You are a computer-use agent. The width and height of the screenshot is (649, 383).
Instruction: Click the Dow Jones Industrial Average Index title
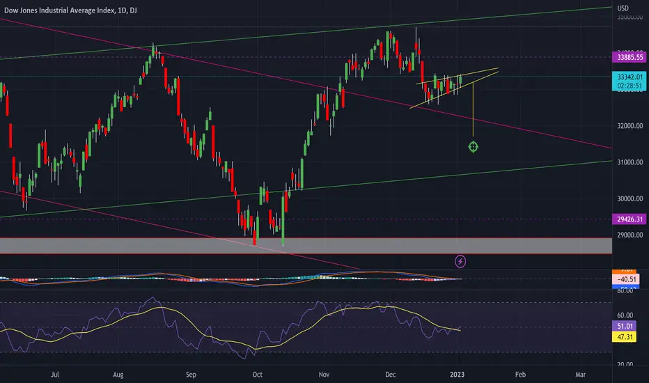point(70,10)
